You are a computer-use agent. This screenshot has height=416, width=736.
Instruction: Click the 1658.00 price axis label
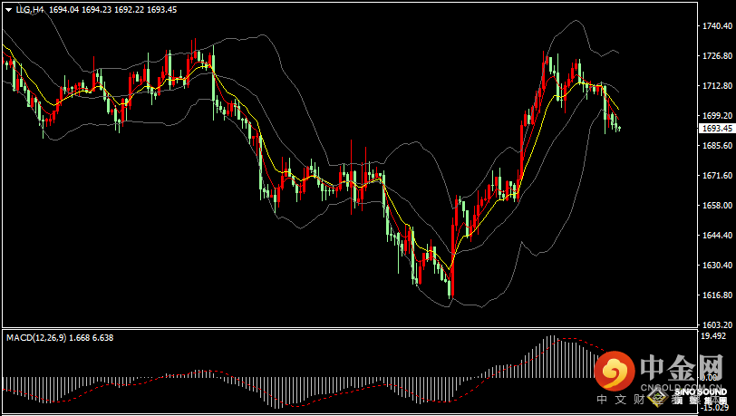pos(717,206)
